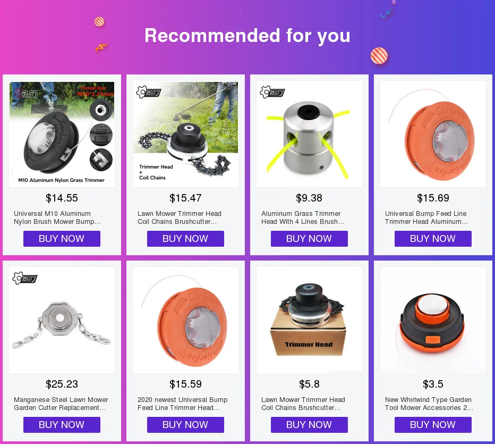This screenshot has width=495, height=444.
Task: Open the M10 Aluminum Nylon Grass Trimmer image
Action: [x=62, y=134]
